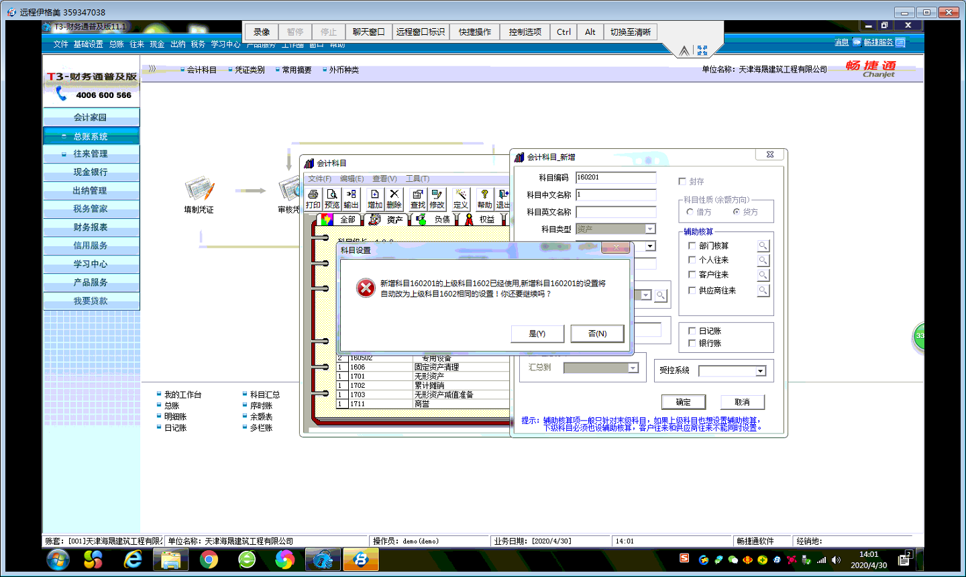The image size is (966, 577).
Task: Enable 客户往来 checkbox
Action: (x=692, y=274)
